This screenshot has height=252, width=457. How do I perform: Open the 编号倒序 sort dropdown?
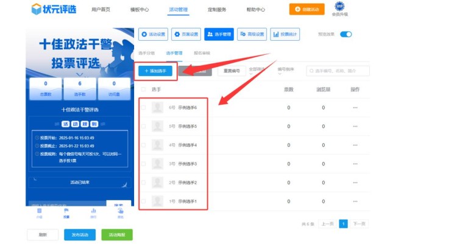click(x=289, y=71)
